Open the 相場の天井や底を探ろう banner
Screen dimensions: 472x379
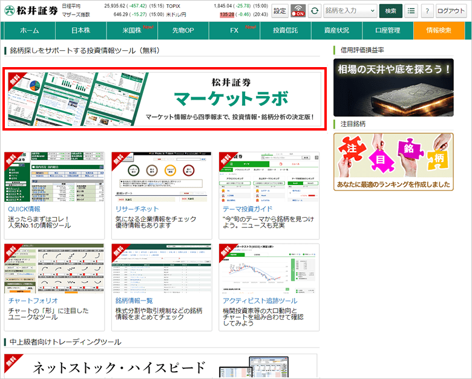(393, 88)
